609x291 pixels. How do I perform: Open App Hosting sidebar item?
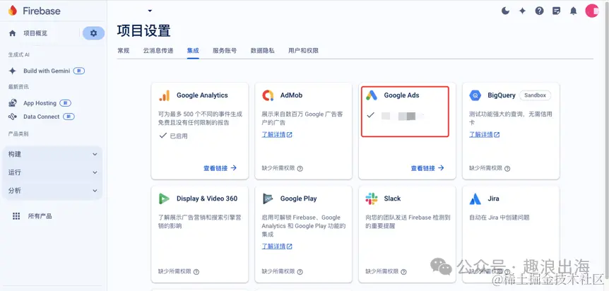click(x=40, y=103)
